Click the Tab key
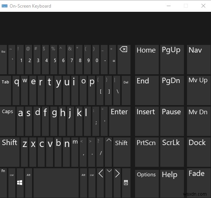 click(x=5, y=90)
